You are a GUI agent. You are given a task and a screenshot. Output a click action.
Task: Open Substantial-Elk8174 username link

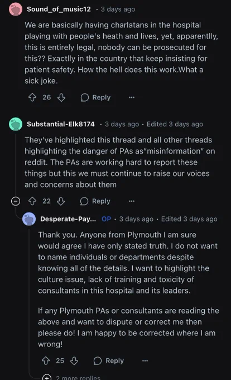point(61,124)
